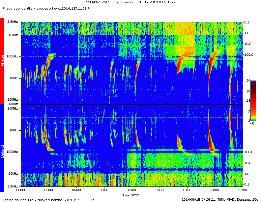Click the 21:00 time tick label
The width and height of the screenshot is (261, 202).
tap(215, 190)
